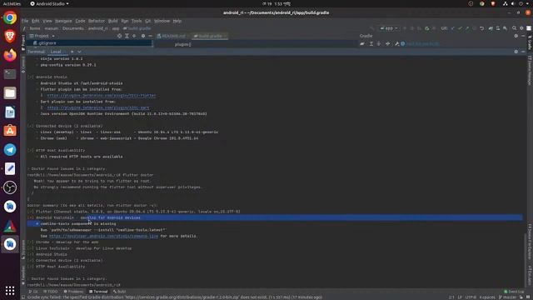Image resolution: width=533 pixels, height=300 pixels.
Task: Open Ubuntu Software from the dock
Action: coord(10,131)
